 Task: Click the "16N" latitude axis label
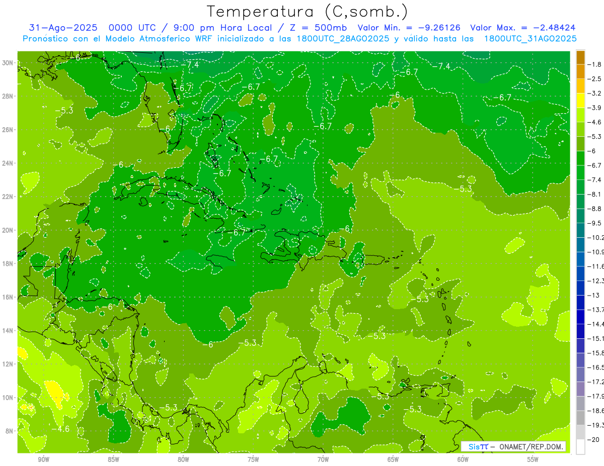click(x=8, y=297)
